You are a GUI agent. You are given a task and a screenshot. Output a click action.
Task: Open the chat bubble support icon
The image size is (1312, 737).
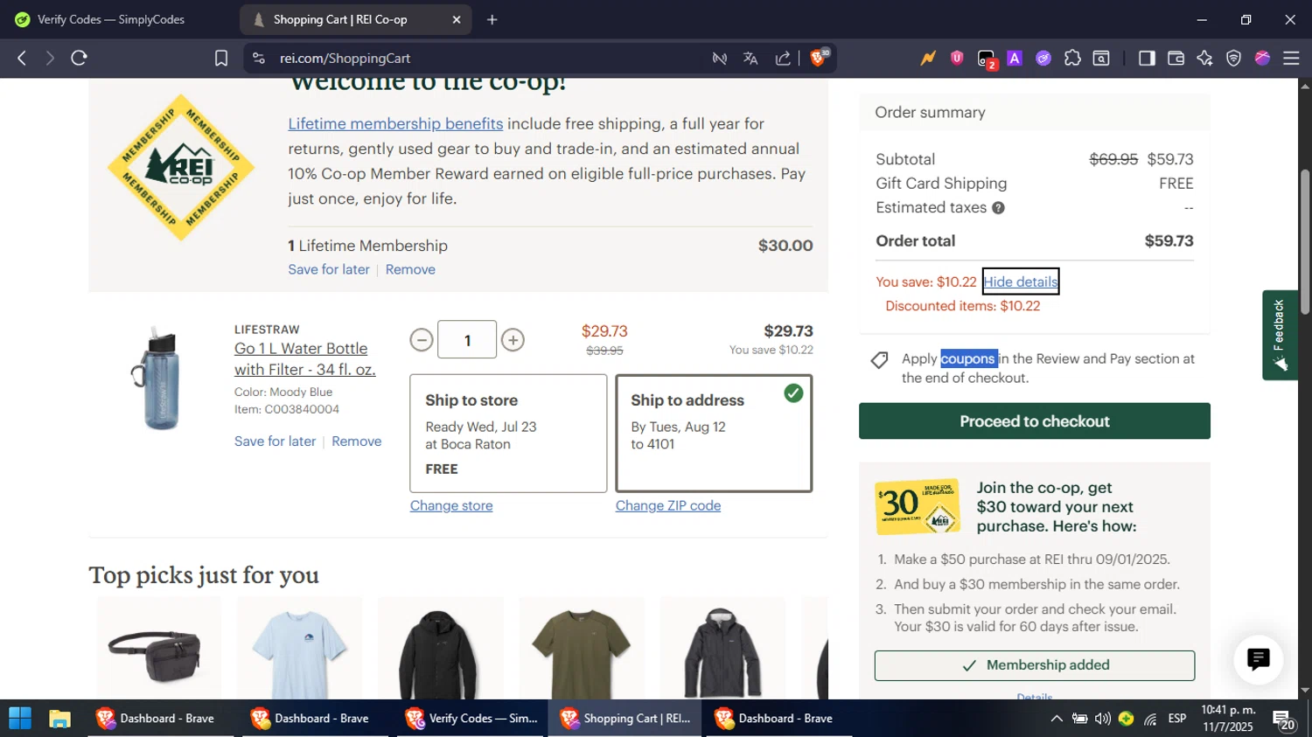tap(1258, 659)
